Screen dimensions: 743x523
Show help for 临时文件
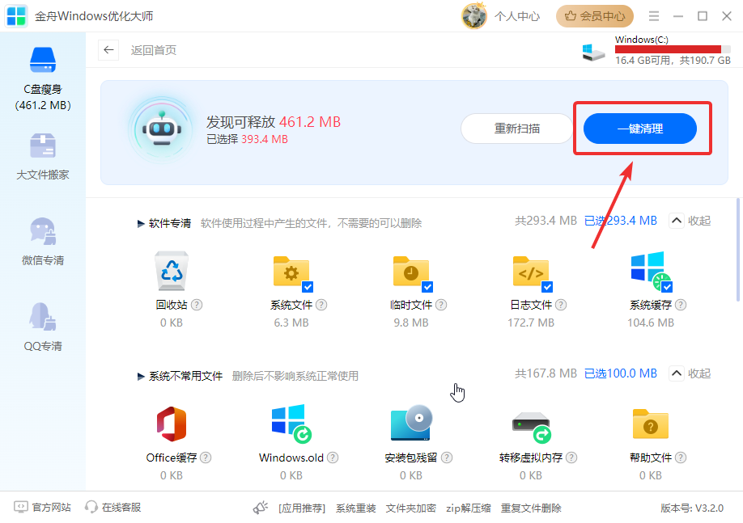point(441,305)
